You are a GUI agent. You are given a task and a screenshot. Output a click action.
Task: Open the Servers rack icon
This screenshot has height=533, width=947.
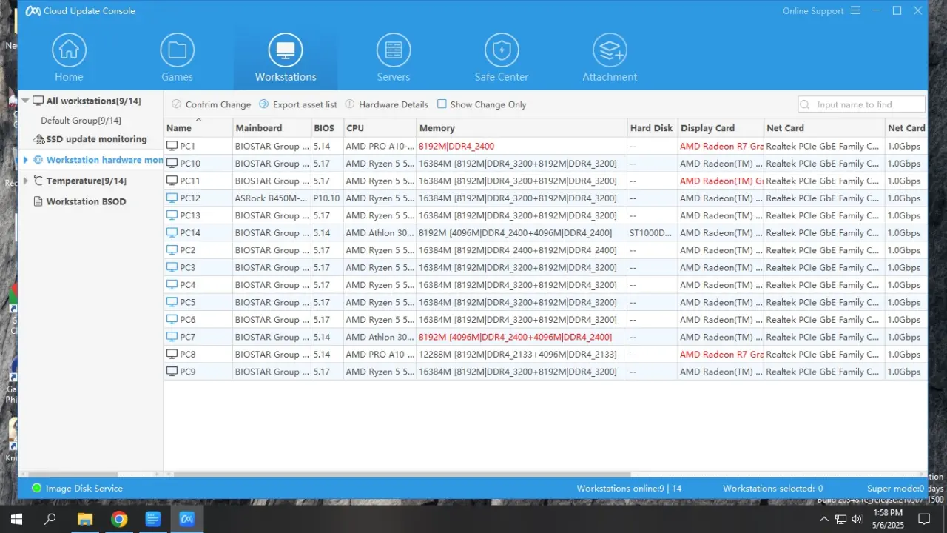point(394,50)
